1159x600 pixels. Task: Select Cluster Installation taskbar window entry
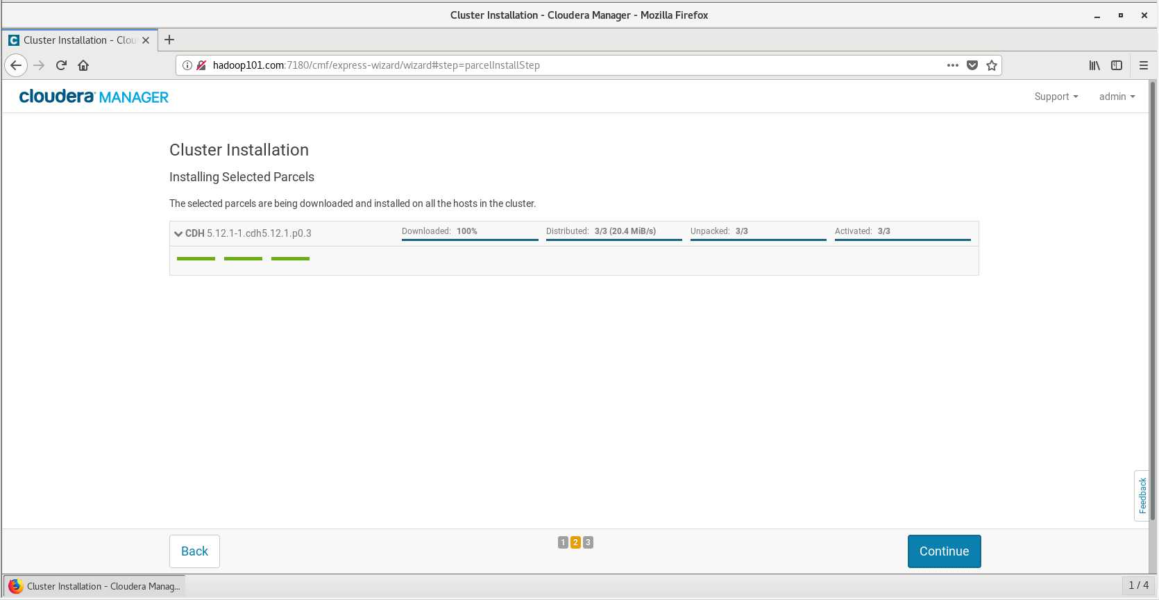coord(94,586)
